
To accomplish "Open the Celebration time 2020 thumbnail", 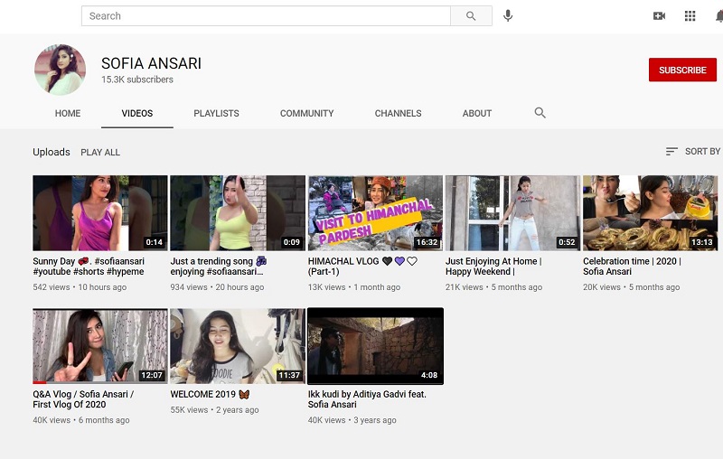I will [650, 213].
